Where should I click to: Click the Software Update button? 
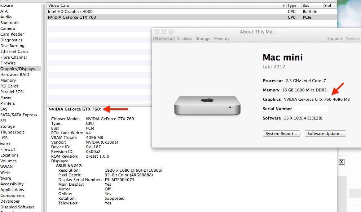(x=325, y=134)
